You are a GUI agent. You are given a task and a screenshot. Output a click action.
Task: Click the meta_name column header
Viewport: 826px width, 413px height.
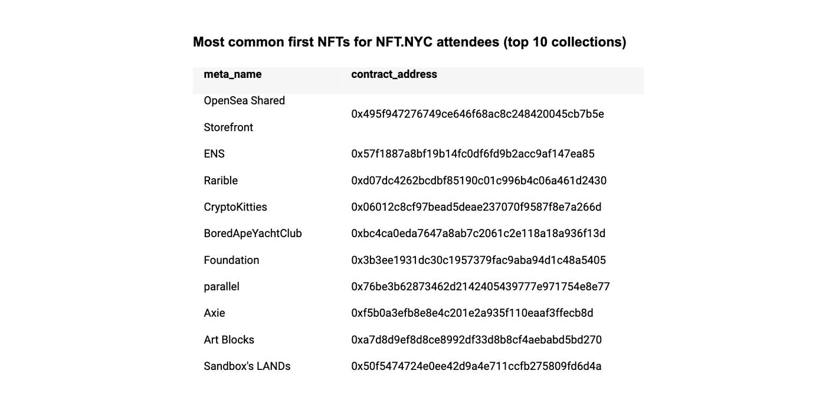(232, 74)
